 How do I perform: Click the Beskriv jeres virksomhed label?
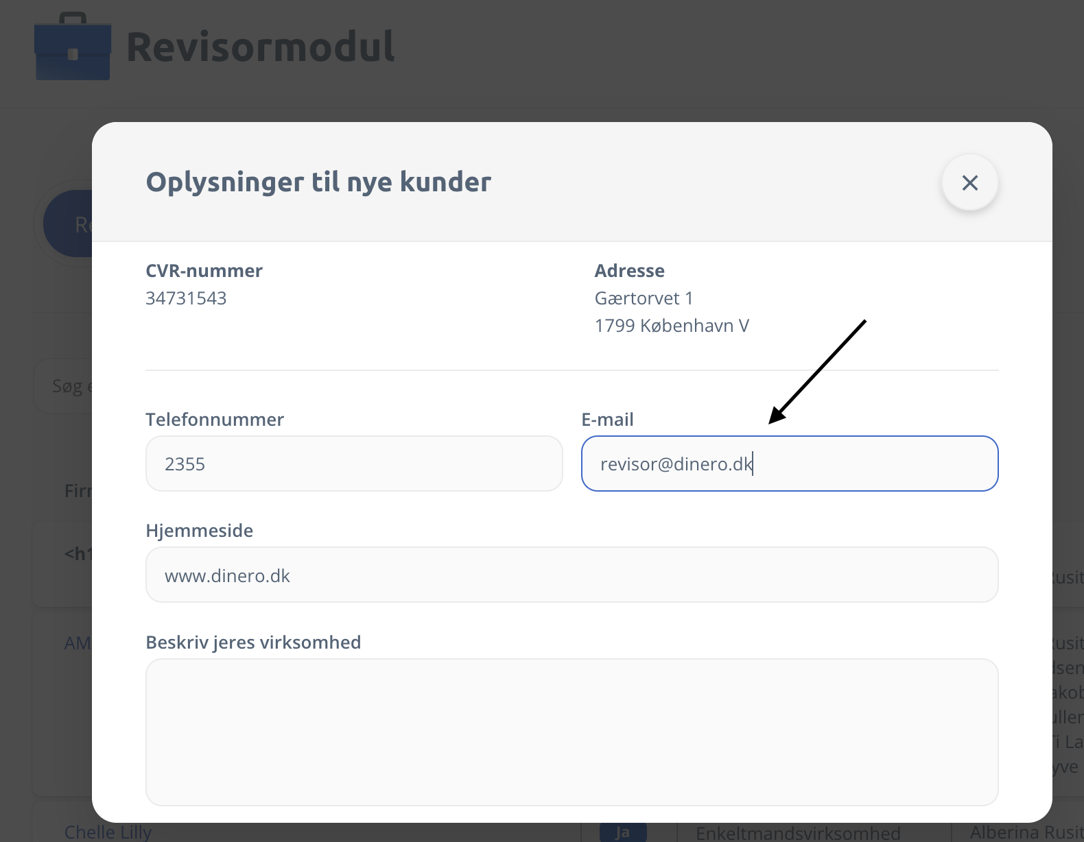(253, 642)
